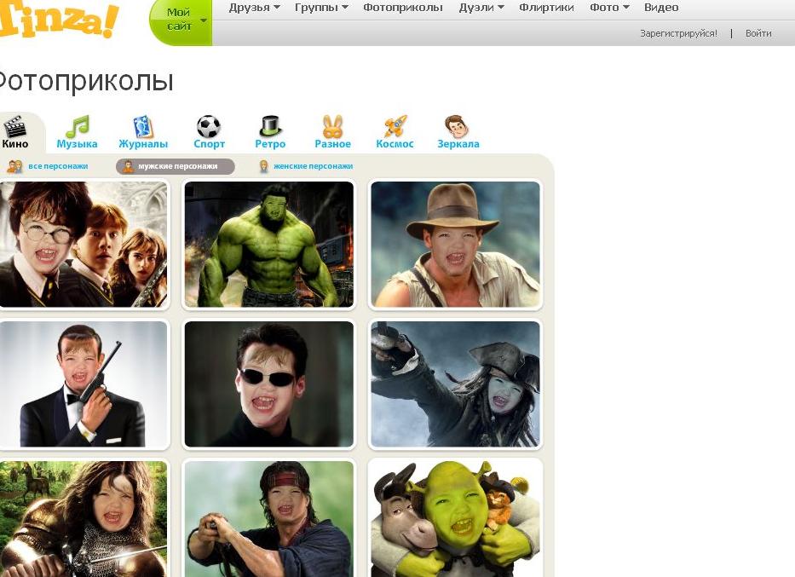
Task: Click the Музыка music note icon
Action: click(x=77, y=126)
